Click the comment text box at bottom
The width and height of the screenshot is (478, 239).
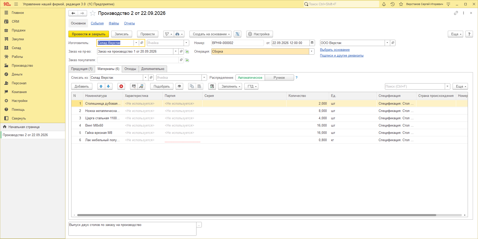[132, 229]
